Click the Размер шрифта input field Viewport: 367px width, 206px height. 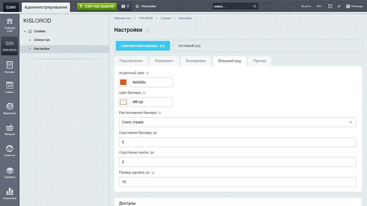(x=237, y=182)
